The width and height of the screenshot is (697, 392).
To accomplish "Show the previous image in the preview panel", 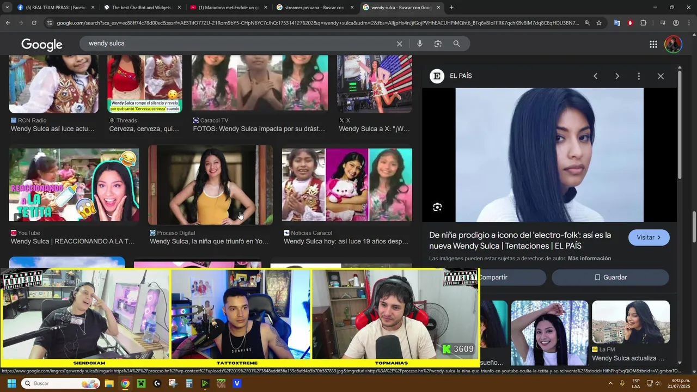I will click(x=595, y=76).
